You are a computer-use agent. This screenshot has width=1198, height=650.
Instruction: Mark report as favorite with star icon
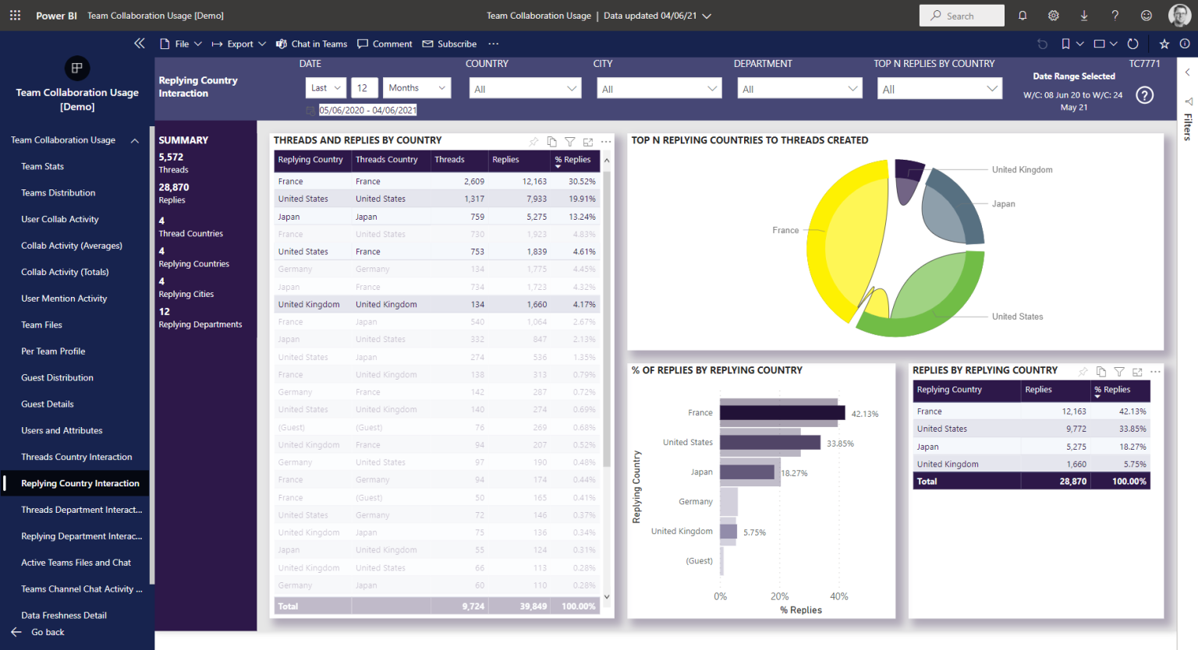[1164, 44]
